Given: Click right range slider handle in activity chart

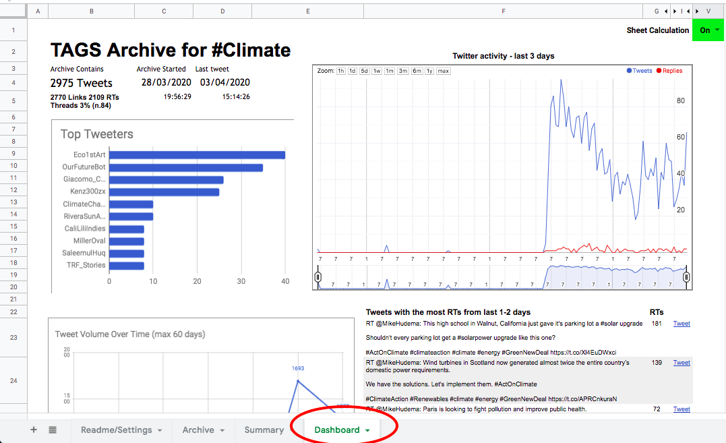Looking at the screenshot, I should (686, 277).
